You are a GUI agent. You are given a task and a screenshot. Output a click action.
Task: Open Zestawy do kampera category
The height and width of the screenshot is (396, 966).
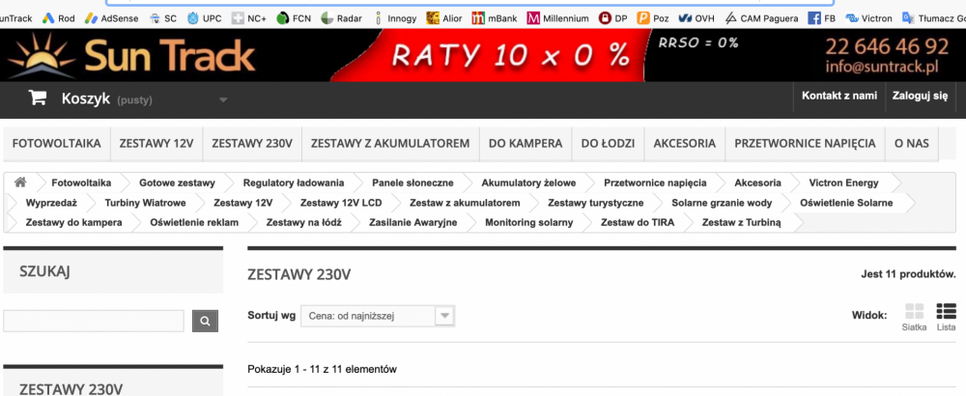coord(74,222)
